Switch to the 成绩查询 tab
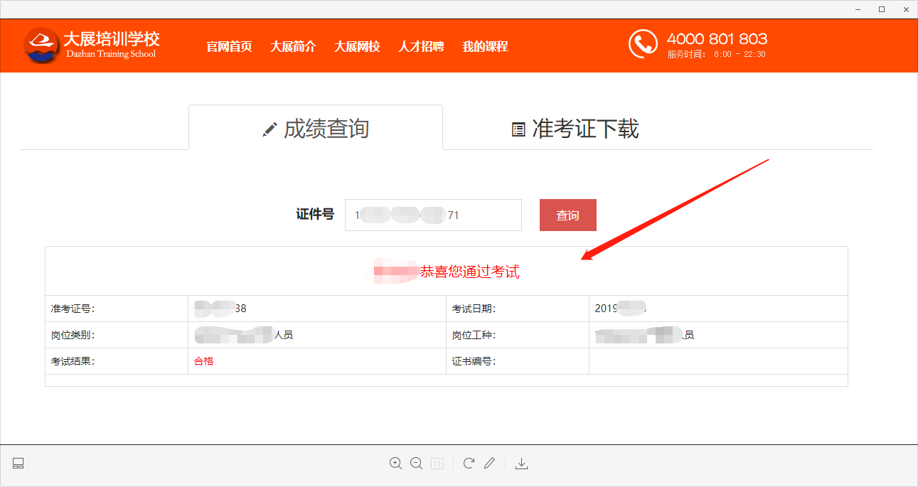 click(x=316, y=129)
